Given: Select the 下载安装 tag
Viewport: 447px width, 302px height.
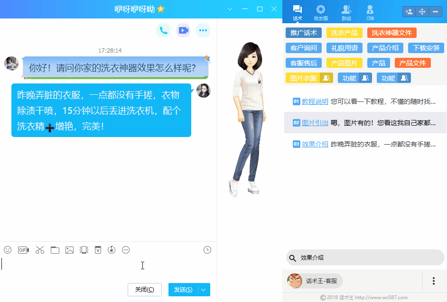Looking at the screenshot, I should coord(426,48).
